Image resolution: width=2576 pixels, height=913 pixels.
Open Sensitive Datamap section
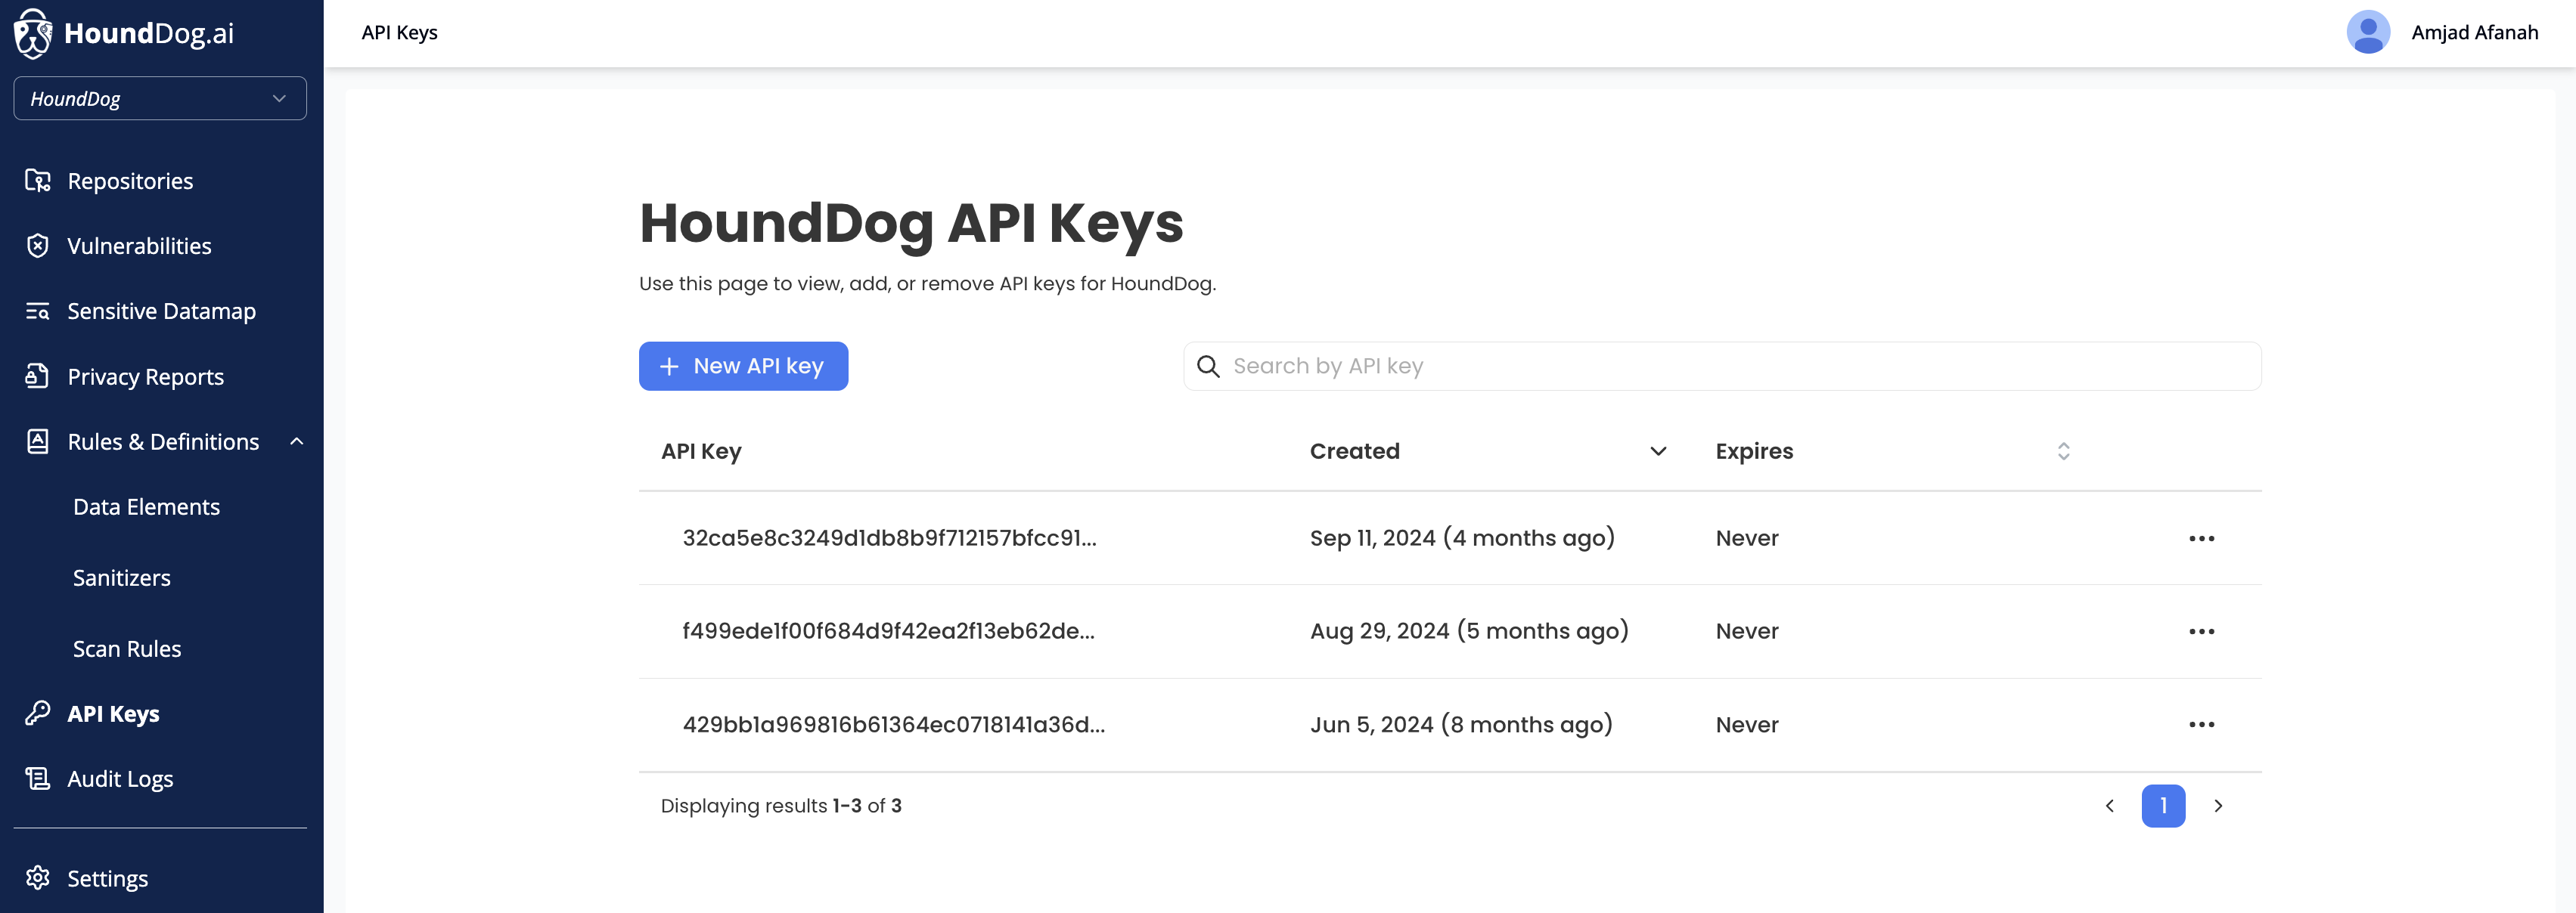point(161,311)
